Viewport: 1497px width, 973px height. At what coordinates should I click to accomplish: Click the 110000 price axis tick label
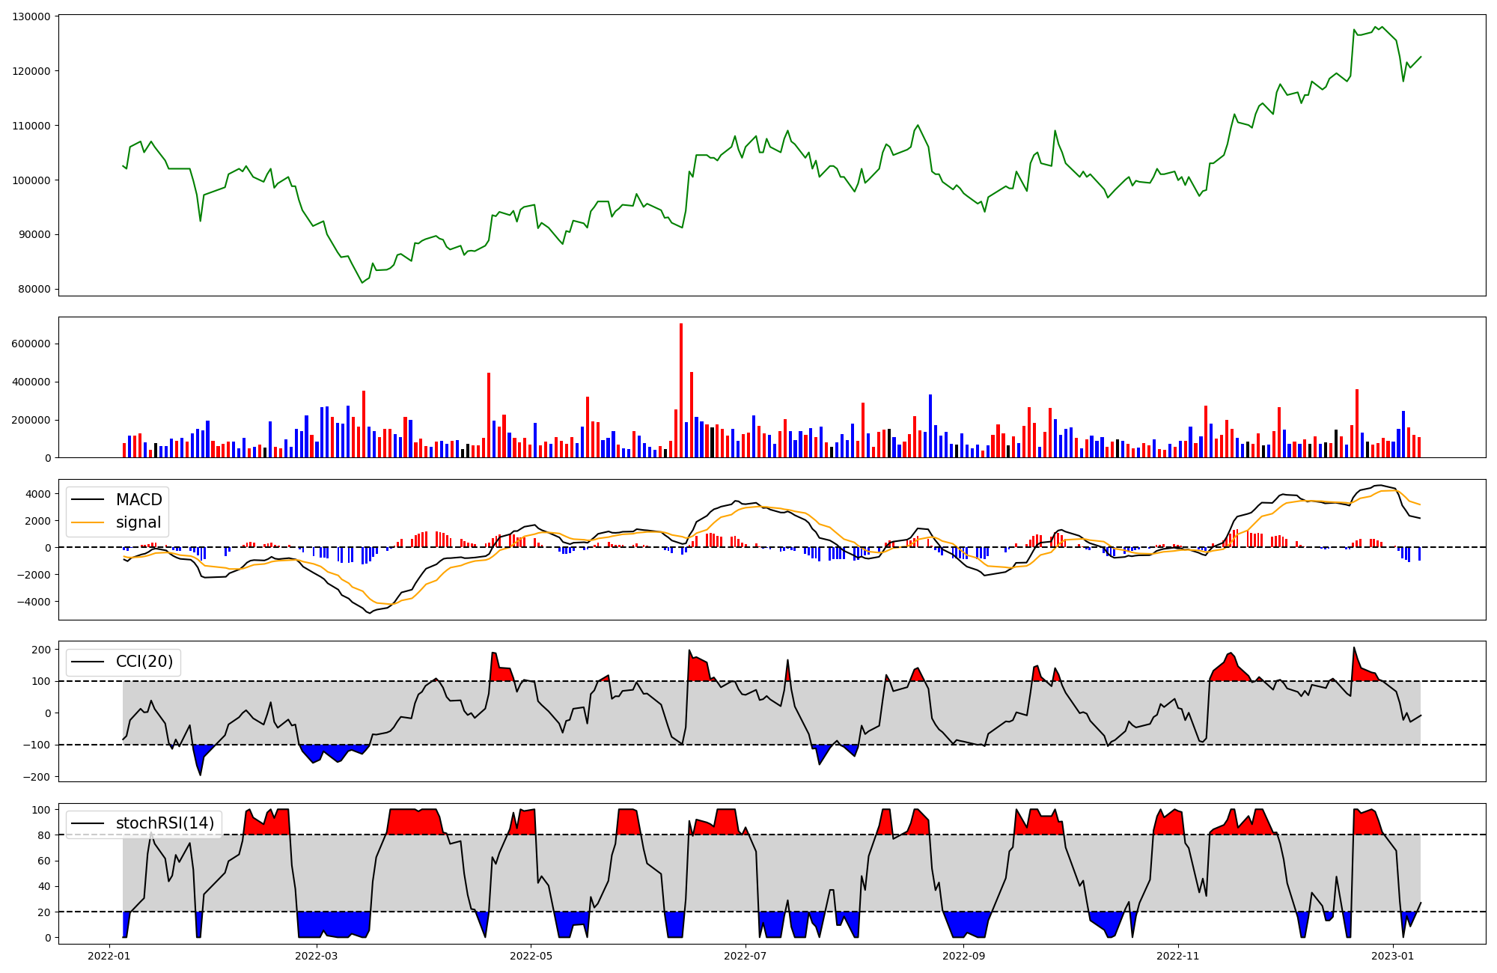coord(31,126)
